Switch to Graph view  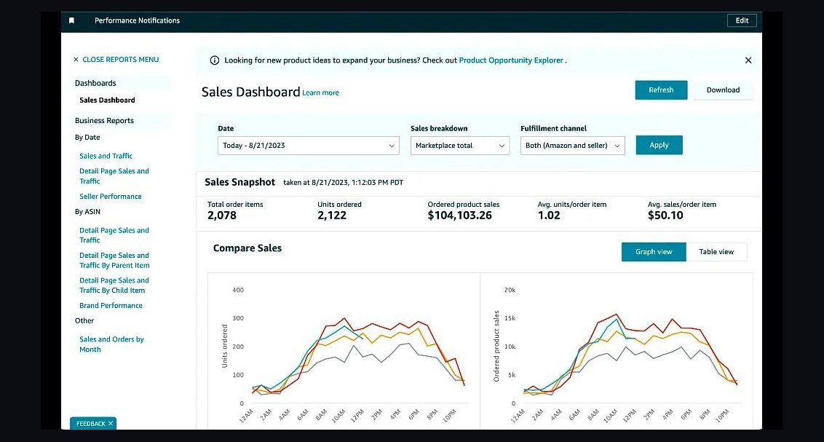(654, 252)
